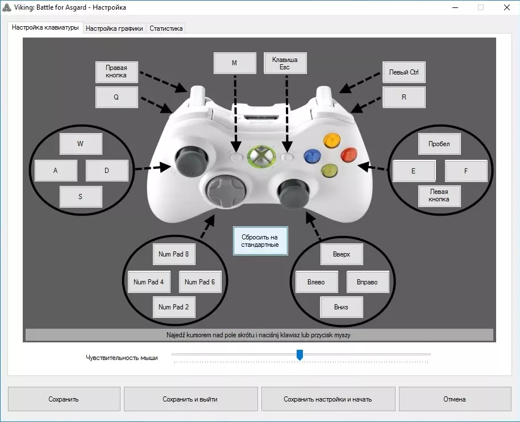This screenshot has width=520, height=422.
Task: Switch to the Настройка графики tab
Action: click(x=114, y=28)
